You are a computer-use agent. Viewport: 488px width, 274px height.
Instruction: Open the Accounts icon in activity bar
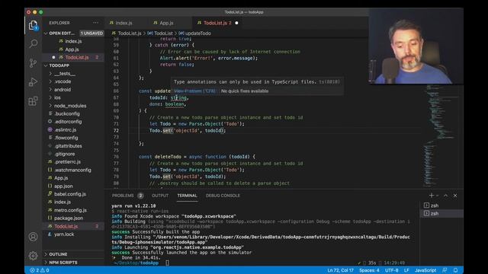(33, 237)
